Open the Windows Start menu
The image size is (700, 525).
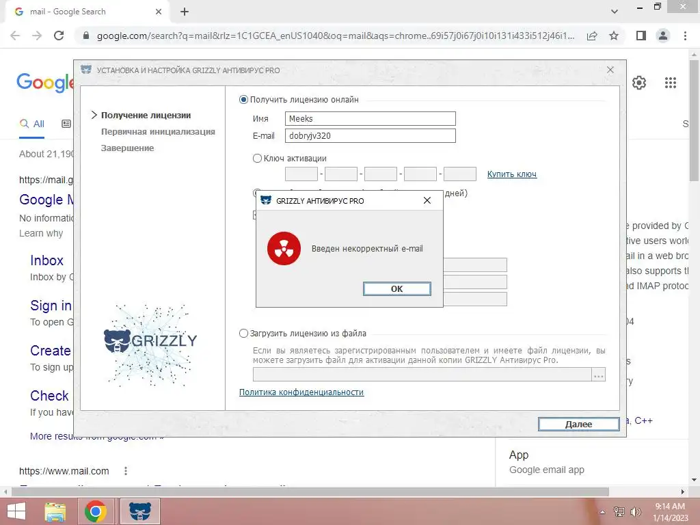[16, 511]
